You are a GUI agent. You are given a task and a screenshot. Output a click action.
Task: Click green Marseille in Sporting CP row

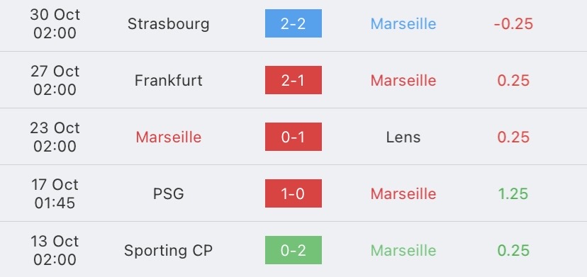pos(403,250)
